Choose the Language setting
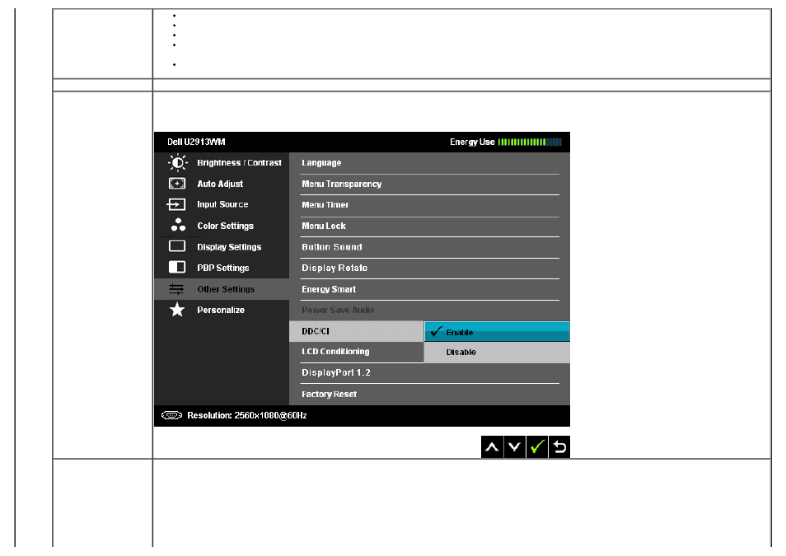This screenshot has height=556, width=786. tap(430, 163)
